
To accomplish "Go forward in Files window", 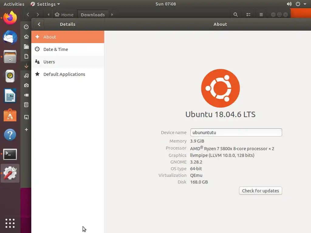I will coord(38,15).
